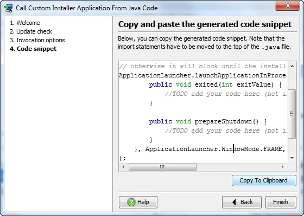Close the dialog with the red X button

(288, 5)
